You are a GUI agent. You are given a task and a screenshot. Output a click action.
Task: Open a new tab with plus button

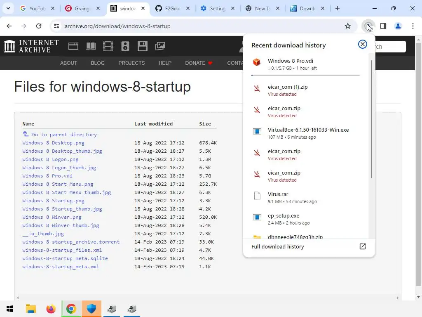click(x=337, y=8)
